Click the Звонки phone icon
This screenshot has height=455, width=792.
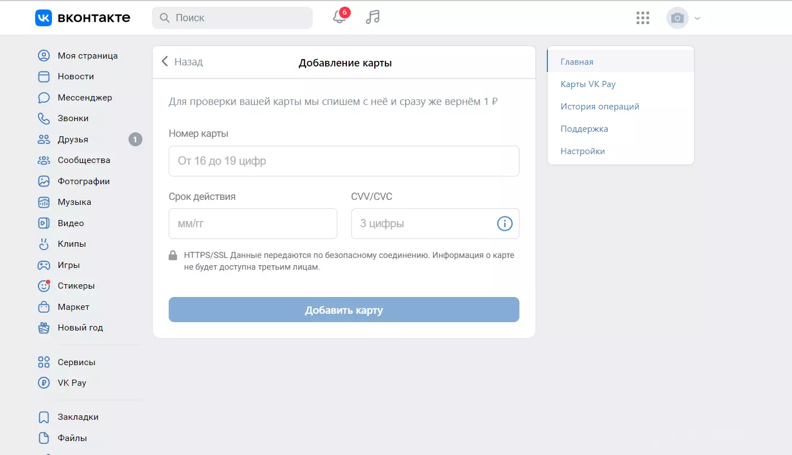[x=44, y=118]
